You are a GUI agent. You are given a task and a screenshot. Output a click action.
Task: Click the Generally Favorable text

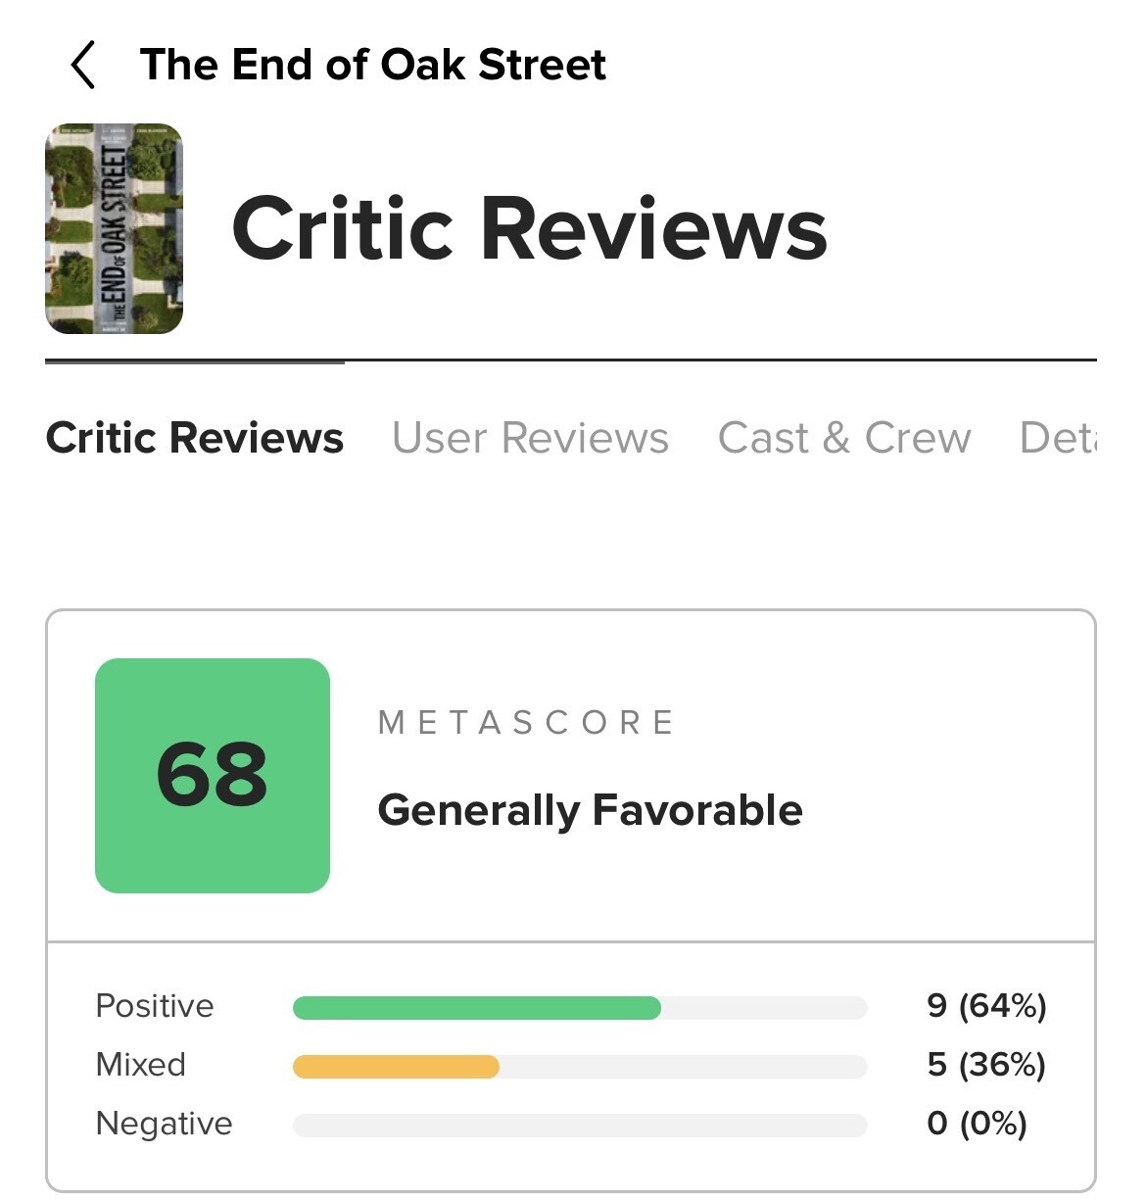pyautogui.click(x=591, y=810)
